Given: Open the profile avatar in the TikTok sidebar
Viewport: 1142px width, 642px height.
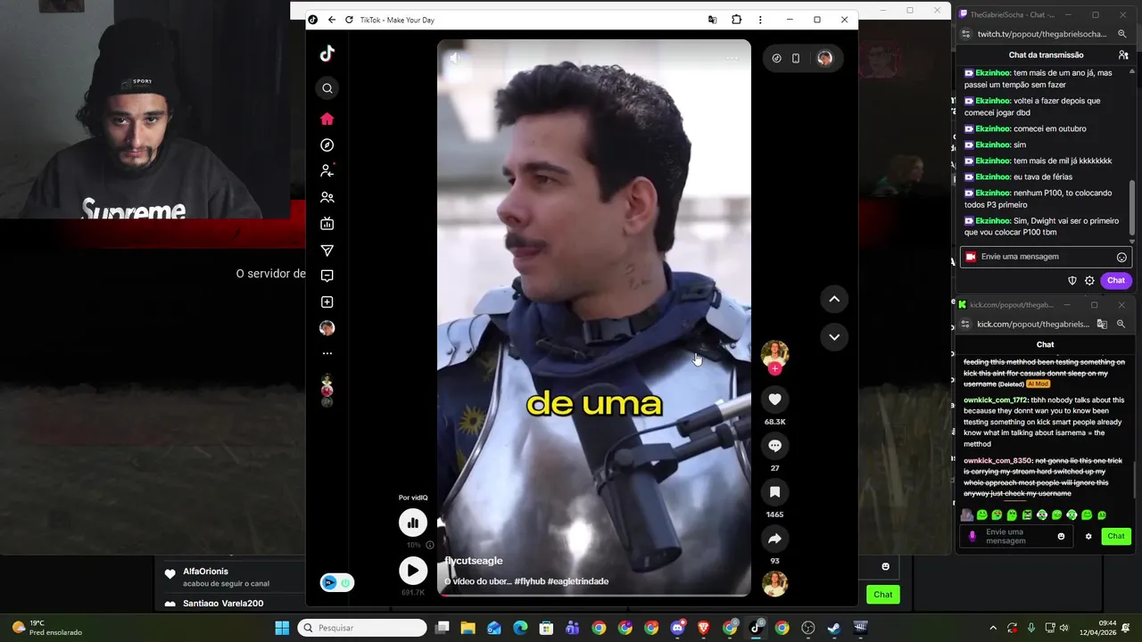Looking at the screenshot, I should tap(327, 328).
